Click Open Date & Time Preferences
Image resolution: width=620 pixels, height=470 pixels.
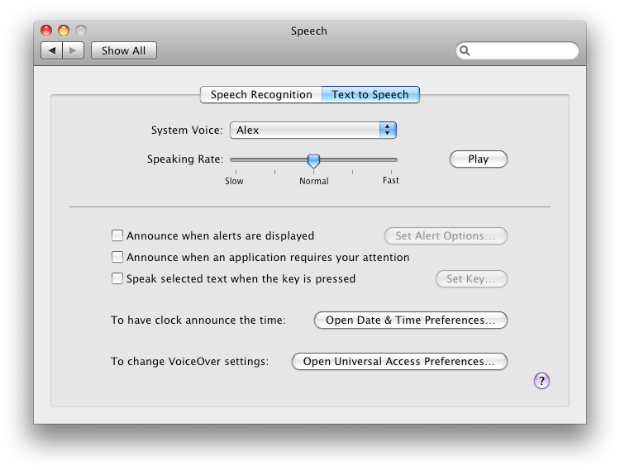click(410, 320)
